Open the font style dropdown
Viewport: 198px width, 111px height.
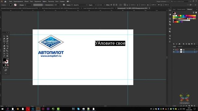point(96,5)
